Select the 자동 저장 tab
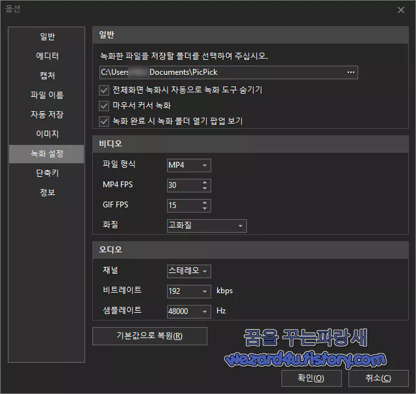Screen dimensions: 416x394 [x=47, y=114]
